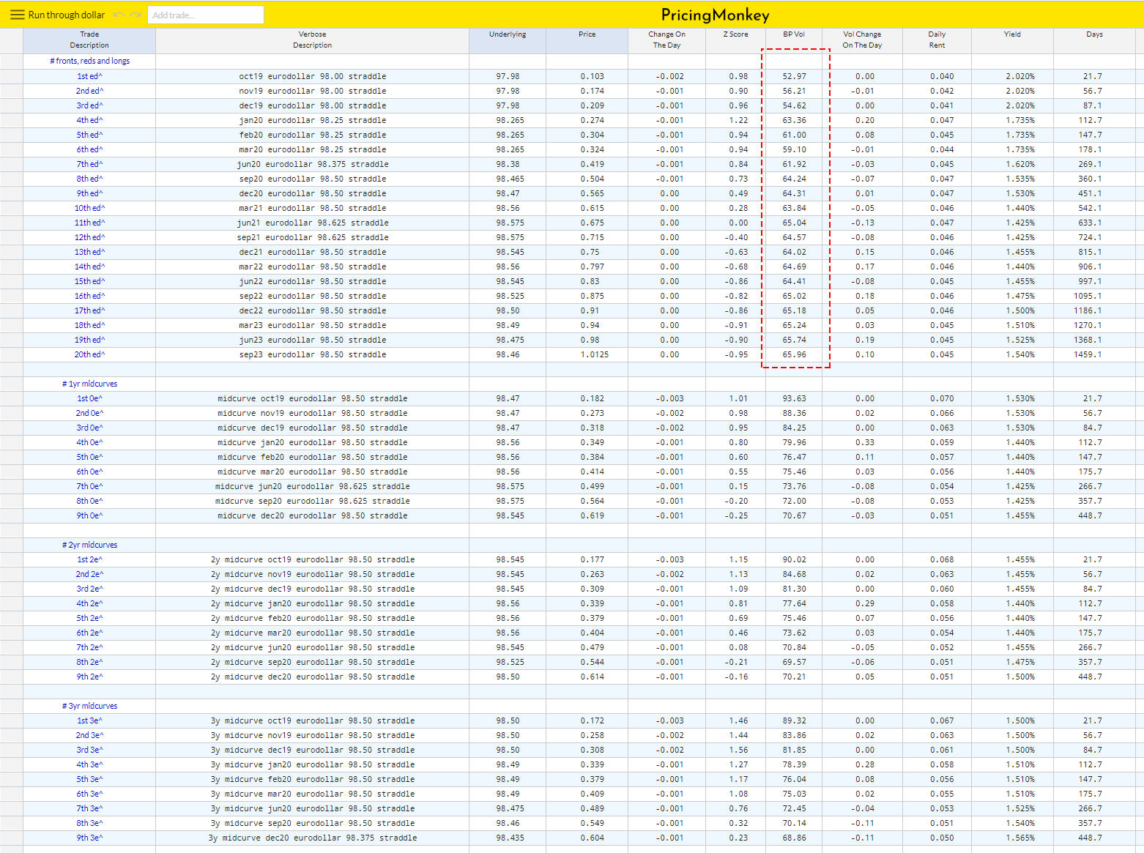Select Vol Change value 0.33
This screenshot has height=853, width=1144.
[862, 442]
